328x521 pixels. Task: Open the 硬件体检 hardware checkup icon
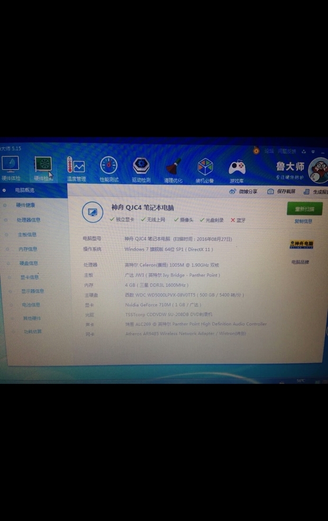coord(11,169)
